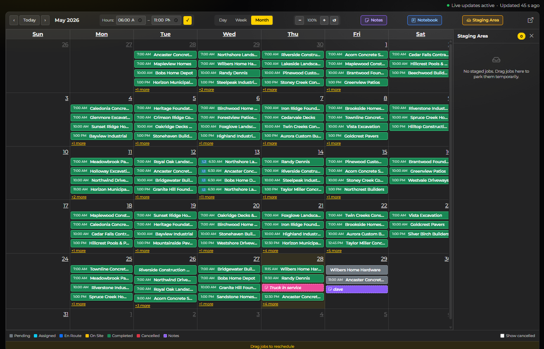Open Randy Dennis 7:00 AM job on May 14
The width and height of the screenshot is (544, 349).
click(293, 162)
